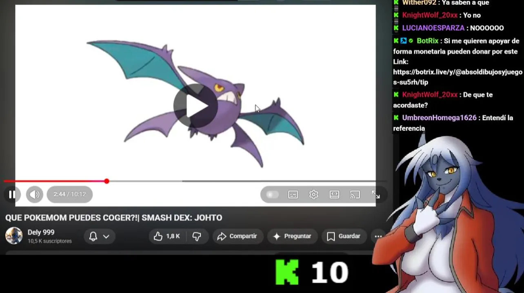This screenshot has height=293, width=524.
Task: Click KnightWolf_20xx in the 'De que te acordaste?' message
Action: (x=430, y=95)
